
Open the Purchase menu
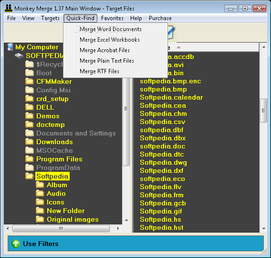pos(160,18)
